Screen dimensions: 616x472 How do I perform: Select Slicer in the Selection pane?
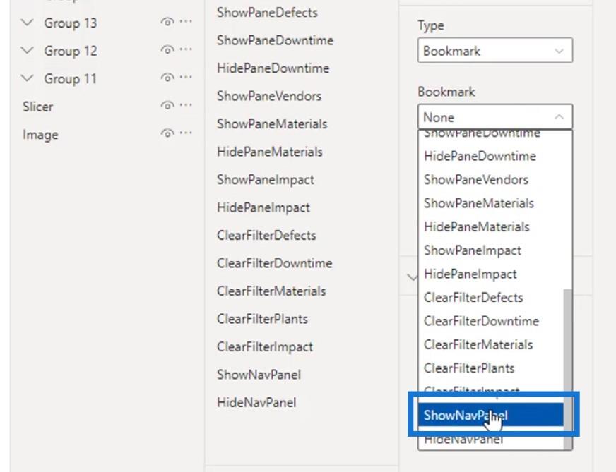pos(37,107)
